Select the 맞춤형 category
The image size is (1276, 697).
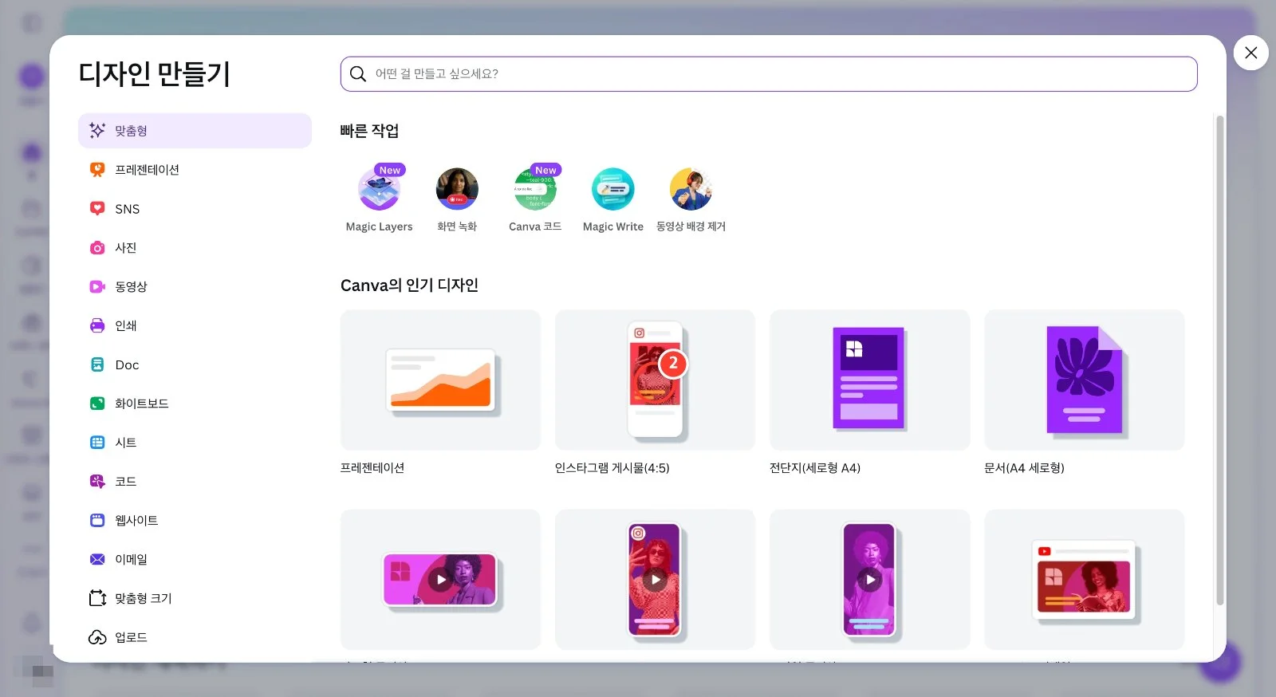click(x=195, y=131)
